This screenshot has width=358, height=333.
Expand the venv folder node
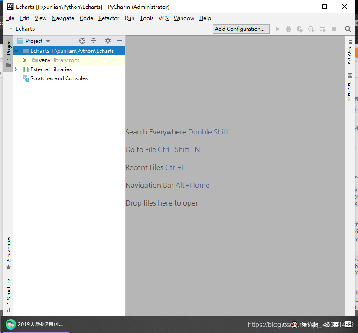click(24, 60)
